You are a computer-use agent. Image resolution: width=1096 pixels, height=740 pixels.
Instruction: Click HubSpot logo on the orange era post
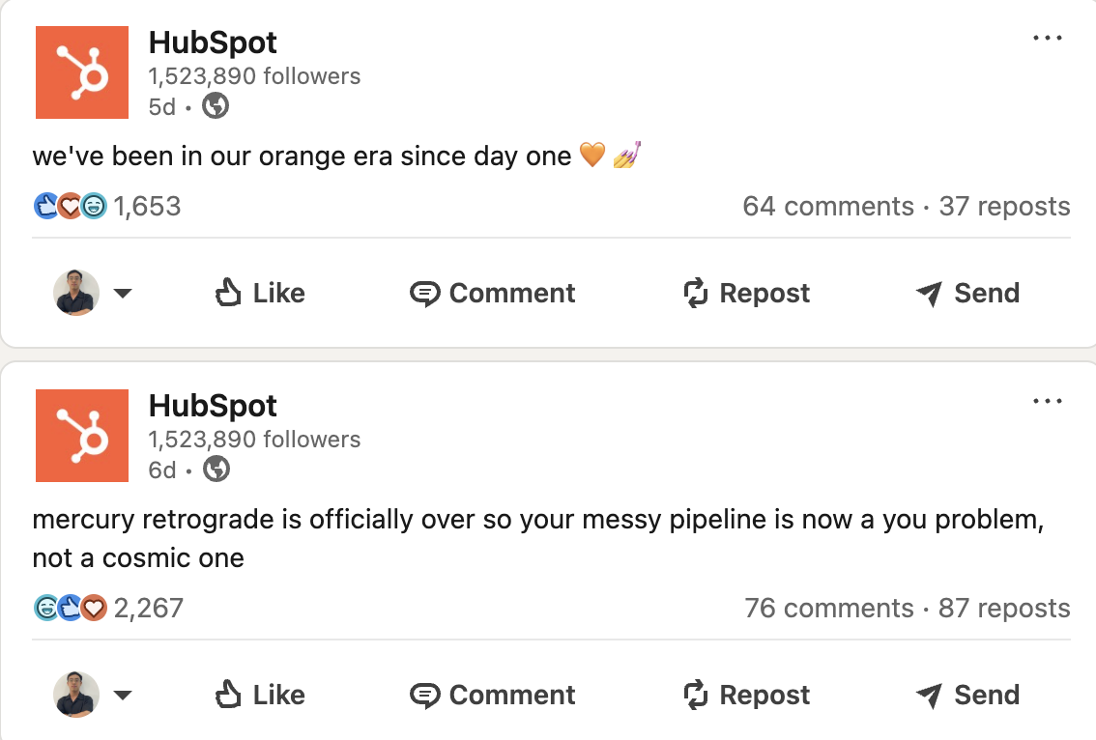[x=82, y=72]
